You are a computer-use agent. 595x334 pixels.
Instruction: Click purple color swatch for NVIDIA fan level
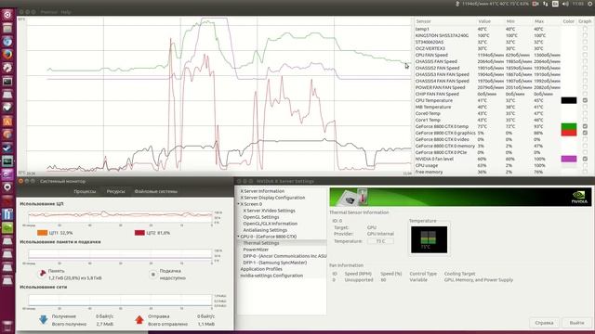click(x=569, y=159)
